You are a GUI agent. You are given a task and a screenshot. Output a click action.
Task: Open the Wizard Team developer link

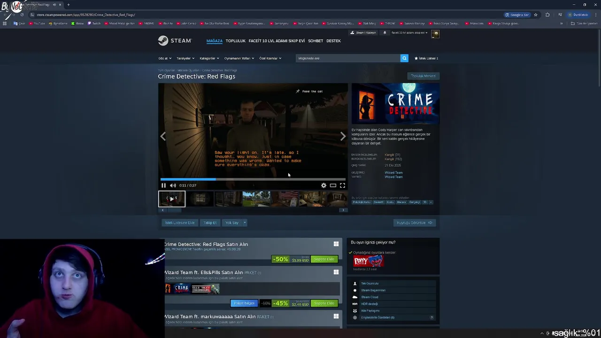pos(393,172)
